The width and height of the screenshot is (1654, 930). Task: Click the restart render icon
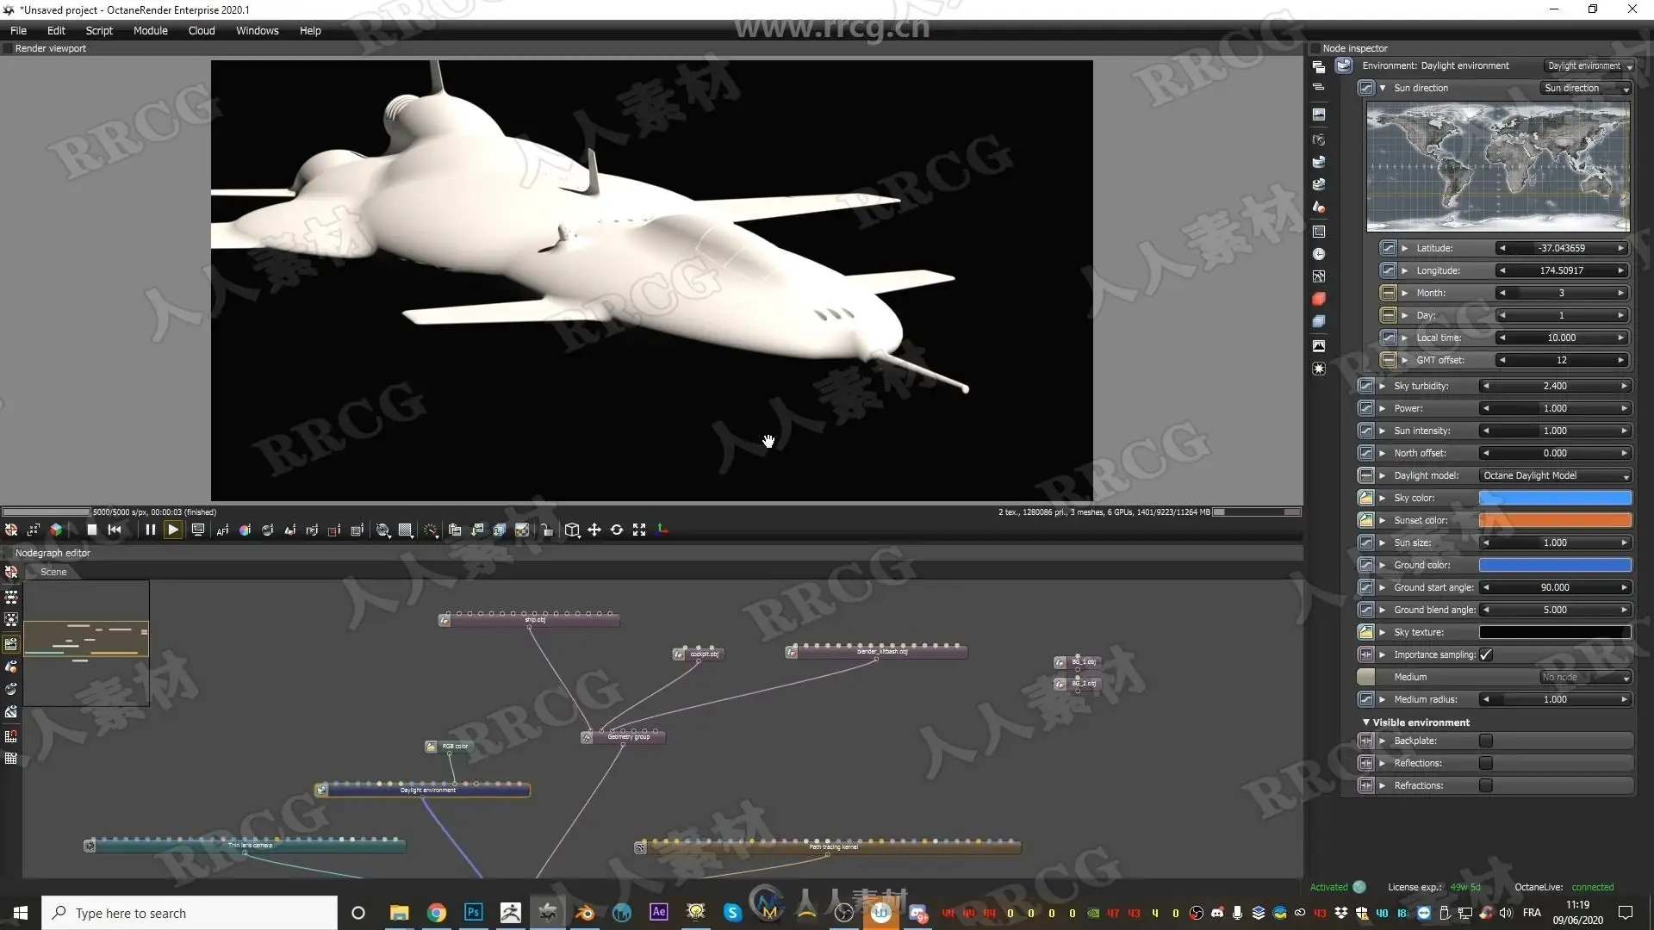[x=115, y=530]
